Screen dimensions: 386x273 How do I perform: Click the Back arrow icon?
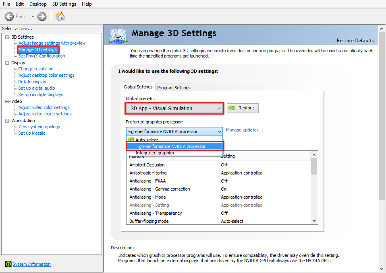tap(9, 16)
